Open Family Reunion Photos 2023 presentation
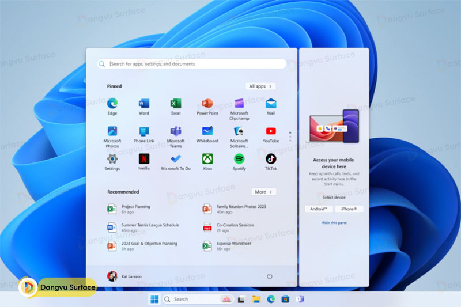Screen dimensions: 461x307 [x=234, y=209]
